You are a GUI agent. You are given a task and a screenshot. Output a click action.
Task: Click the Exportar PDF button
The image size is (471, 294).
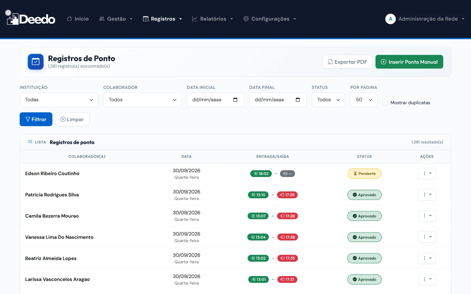coord(348,62)
